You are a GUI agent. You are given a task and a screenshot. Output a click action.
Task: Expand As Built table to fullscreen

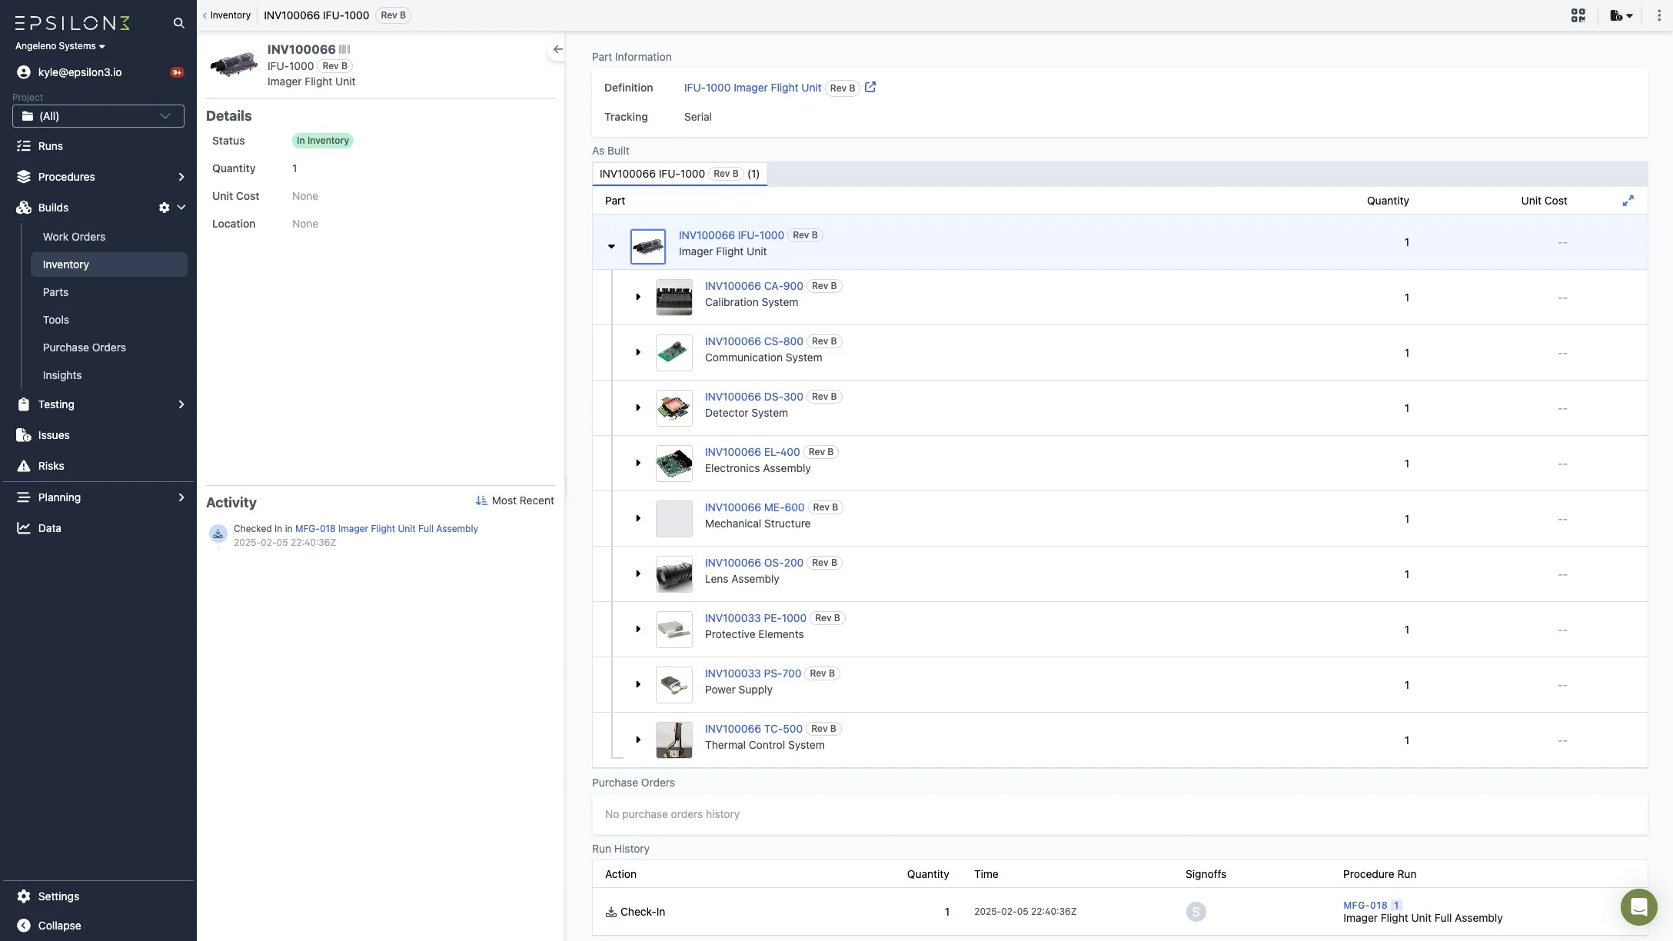pos(1628,201)
